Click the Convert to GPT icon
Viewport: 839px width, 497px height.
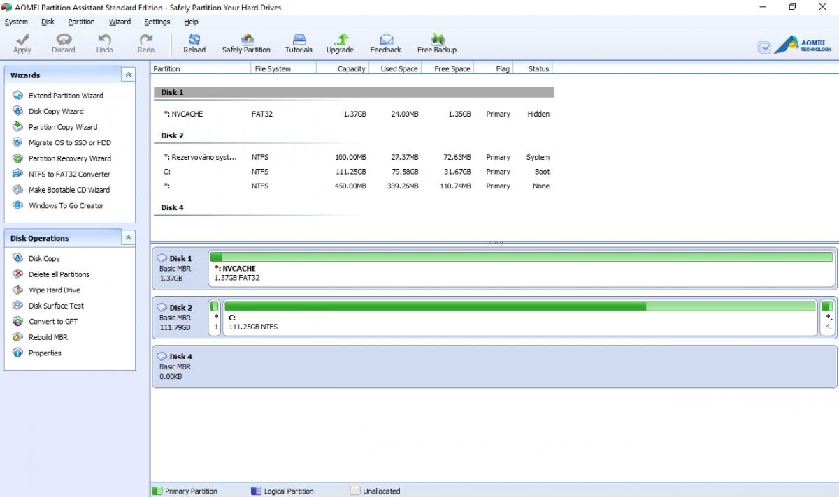point(18,321)
